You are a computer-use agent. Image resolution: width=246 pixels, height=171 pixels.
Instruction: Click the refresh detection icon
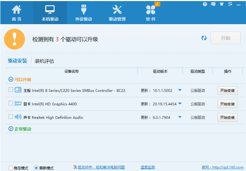coord(204,38)
